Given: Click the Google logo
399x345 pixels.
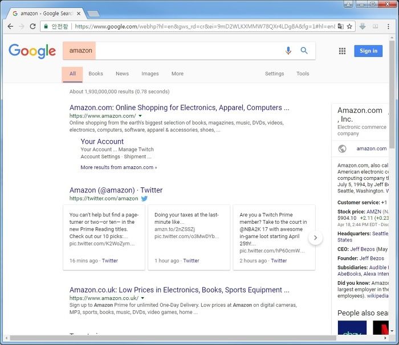Looking at the screenshot, I should click(x=32, y=51).
